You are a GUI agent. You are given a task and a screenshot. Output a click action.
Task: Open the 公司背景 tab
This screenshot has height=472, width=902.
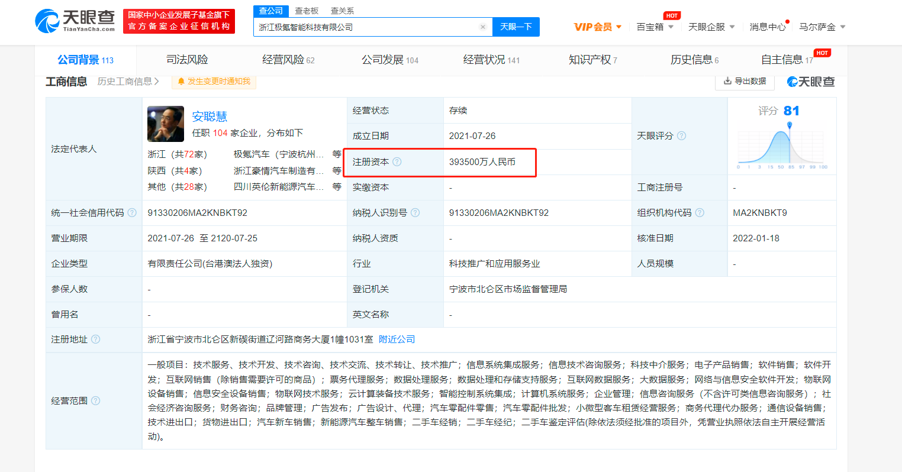coord(85,60)
